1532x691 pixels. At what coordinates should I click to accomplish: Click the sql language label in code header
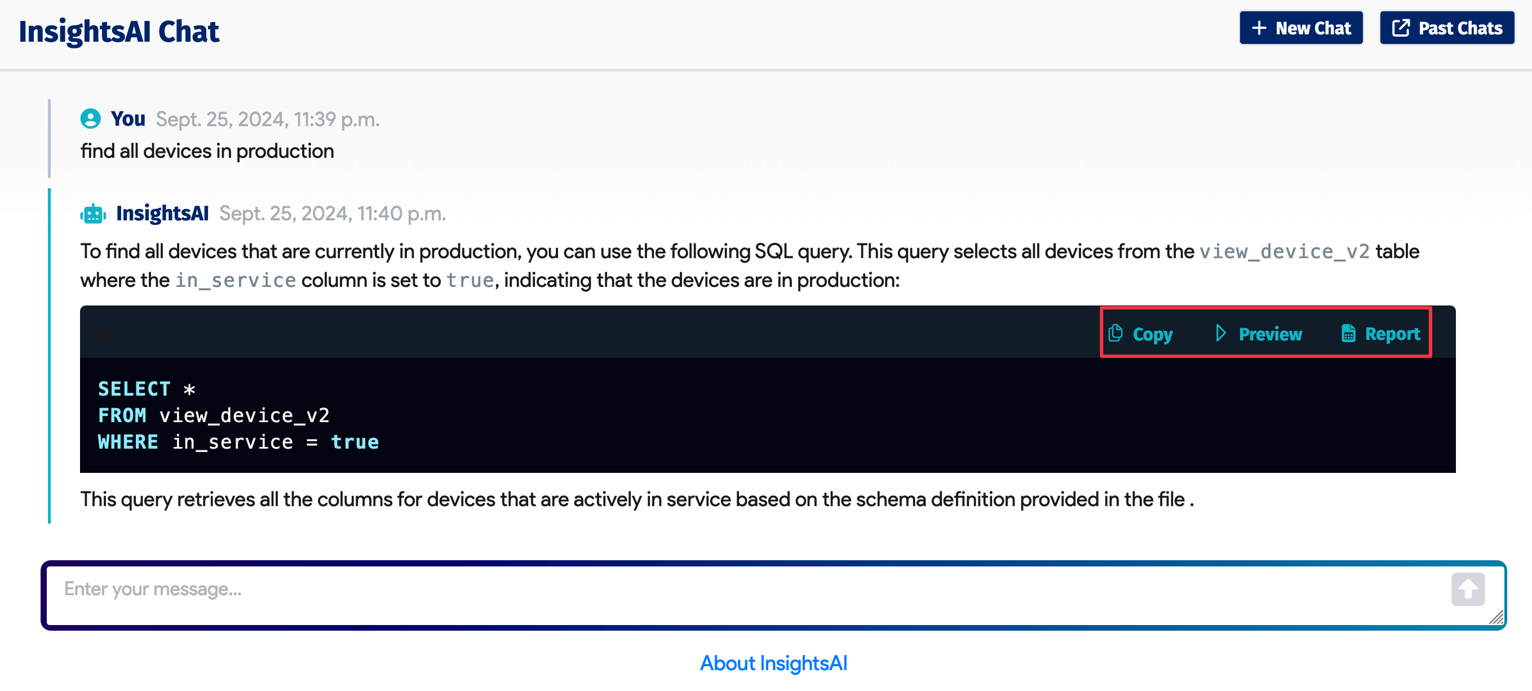[x=104, y=334]
